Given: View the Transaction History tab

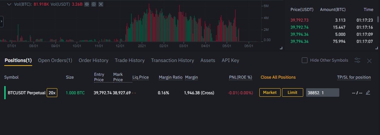Looking at the screenshot, I should 173,60.
